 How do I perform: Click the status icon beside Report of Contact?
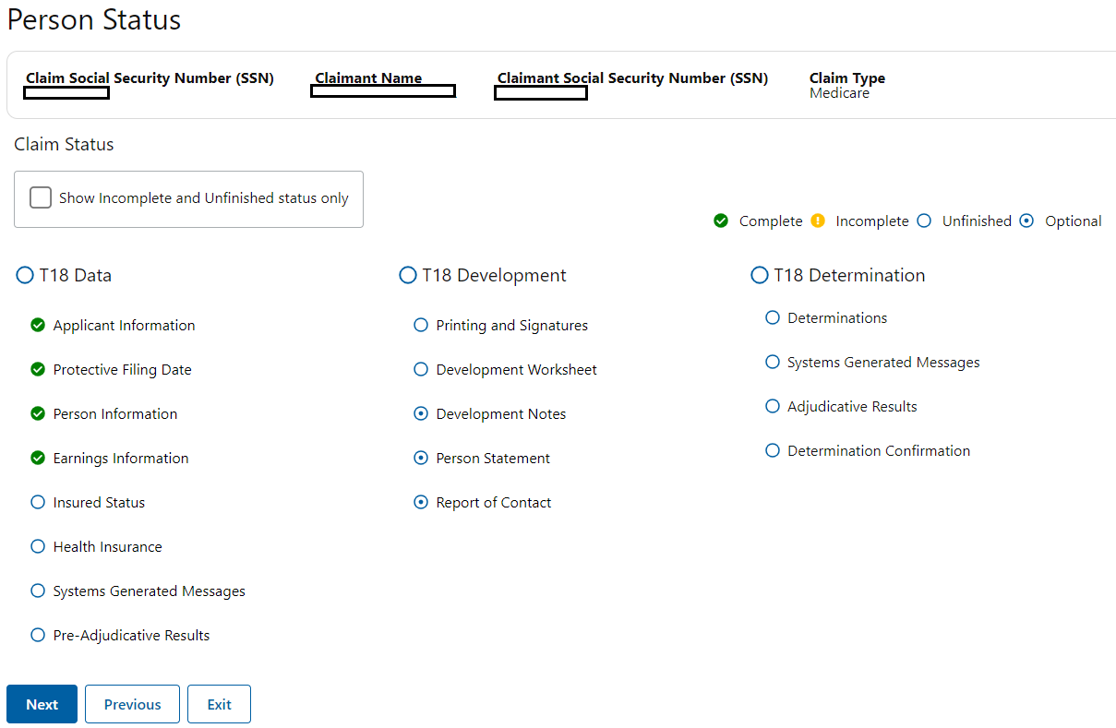click(421, 502)
